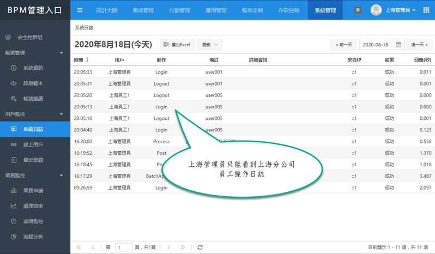Viewport: 435px width, 254px height.
Task: Open the 集成管理 tab
Action: pyautogui.click(x=143, y=10)
